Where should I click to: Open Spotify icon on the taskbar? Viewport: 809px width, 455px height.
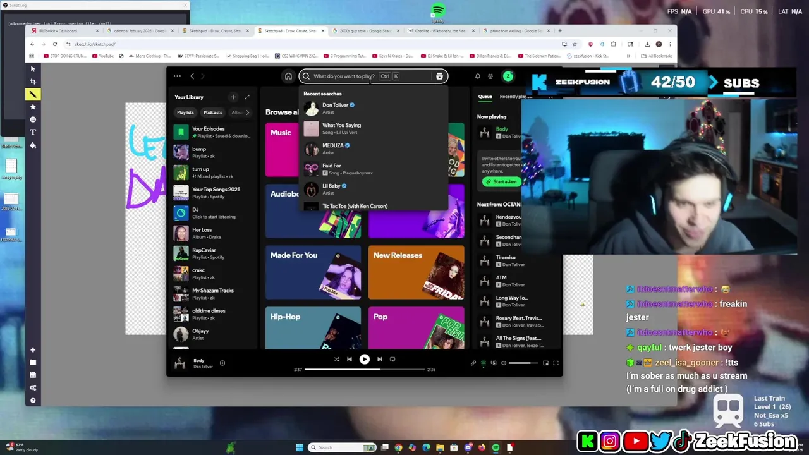[x=496, y=447]
